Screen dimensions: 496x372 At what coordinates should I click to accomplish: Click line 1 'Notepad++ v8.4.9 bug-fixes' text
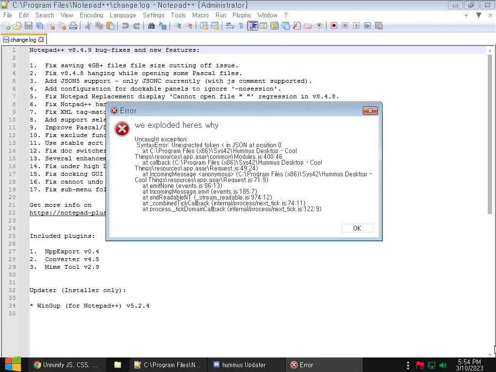tap(114, 50)
